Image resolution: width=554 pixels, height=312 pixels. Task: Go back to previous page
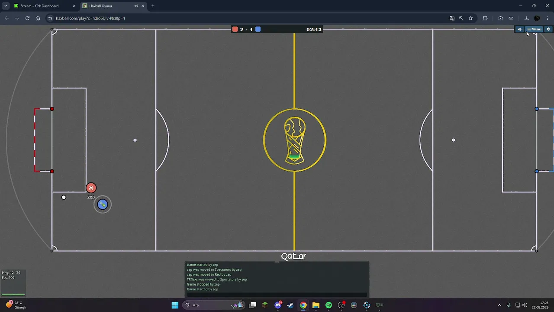coord(6,18)
